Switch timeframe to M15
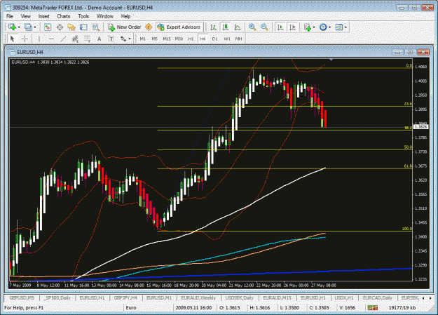Image resolution: width=438 pixels, height=315 pixels. 167,39
